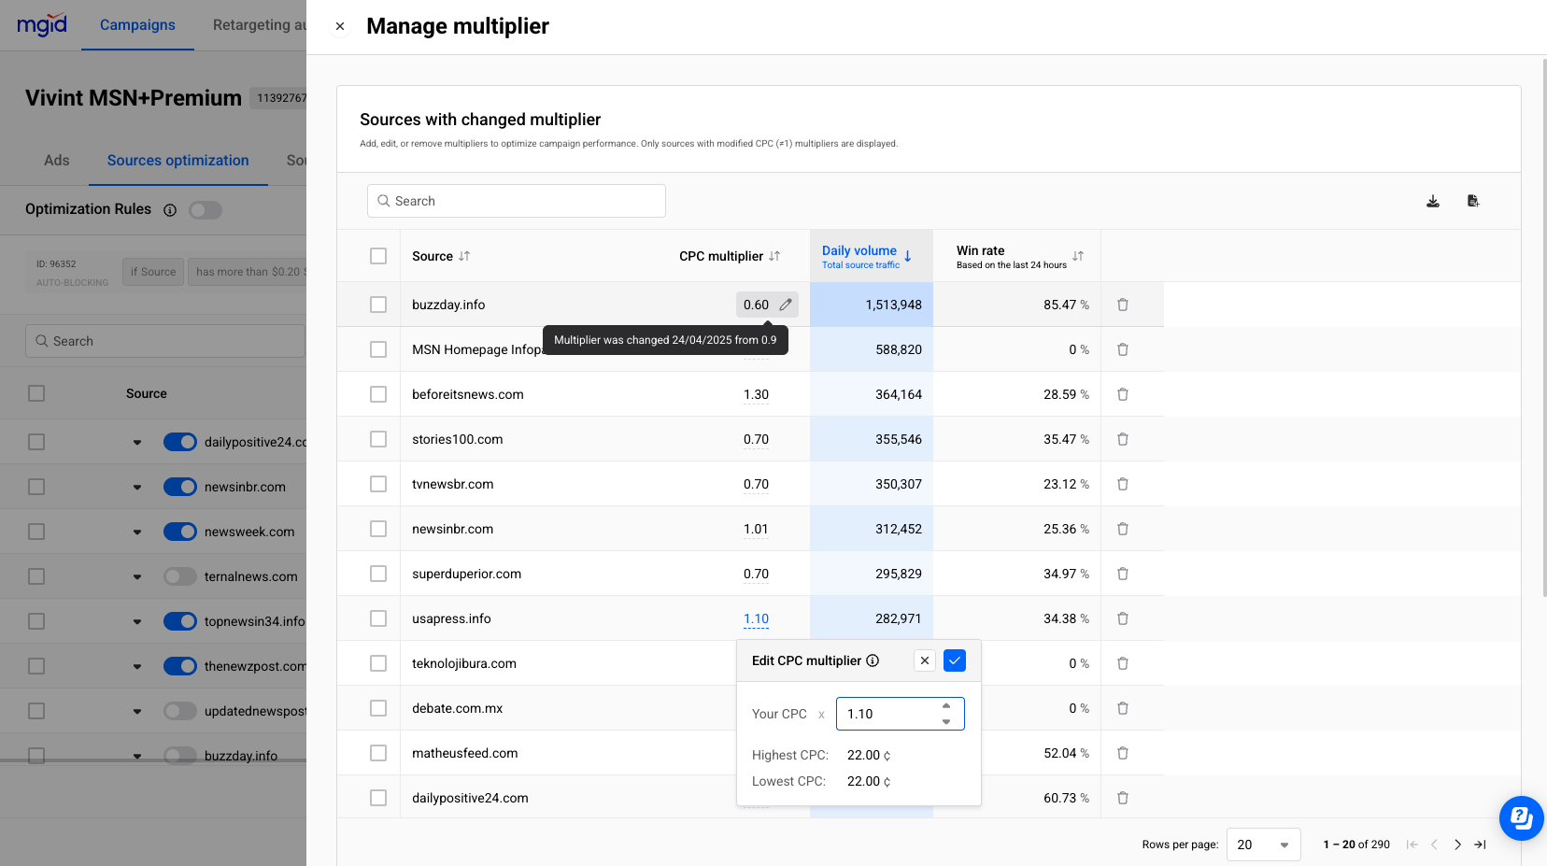Open the rows per page dropdown
1547x866 pixels.
click(1263, 845)
